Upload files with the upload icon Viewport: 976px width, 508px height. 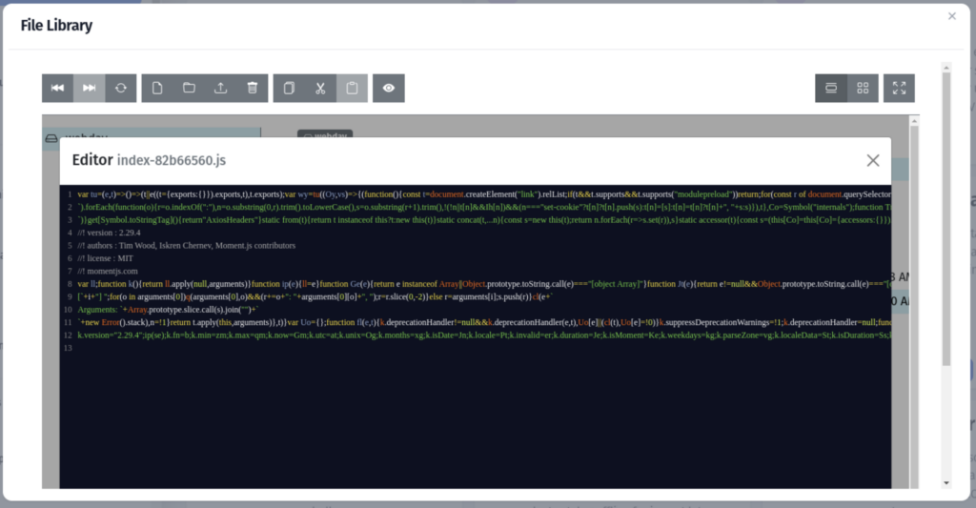pos(220,88)
